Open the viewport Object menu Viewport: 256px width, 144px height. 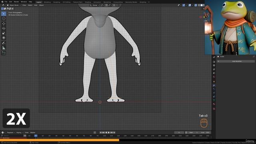(x=41, y=5)
